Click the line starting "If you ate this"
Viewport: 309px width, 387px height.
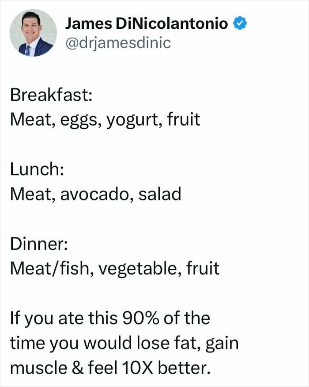(110, 318)
